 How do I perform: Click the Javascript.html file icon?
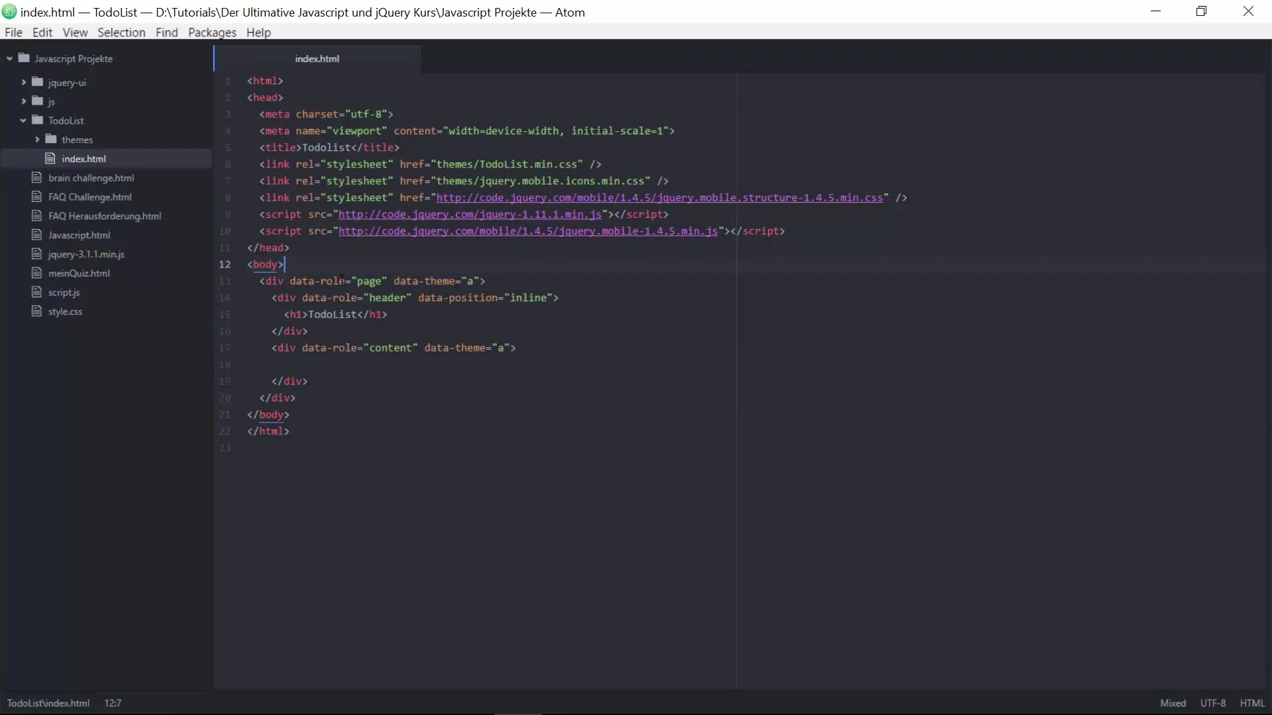pyautogui.click(x=36, y=235)
